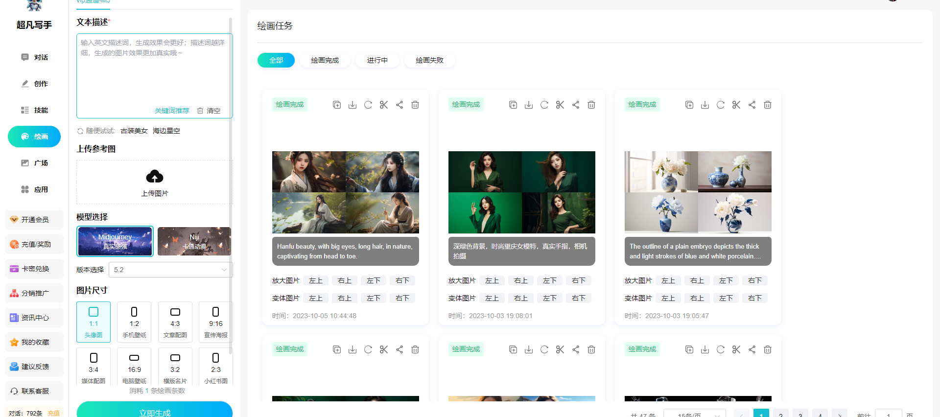Viewport: 940px width, 417px height.
Task: Click the upload image cloud icon
Action: (x=155, y=176)
